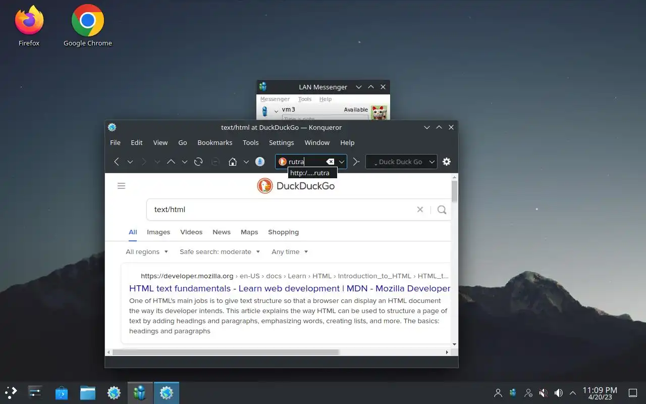Open the Settings menu
Image resolution: width=646 pixels, height=404 pixels.
pyautogui.click(x=281, y=142)
